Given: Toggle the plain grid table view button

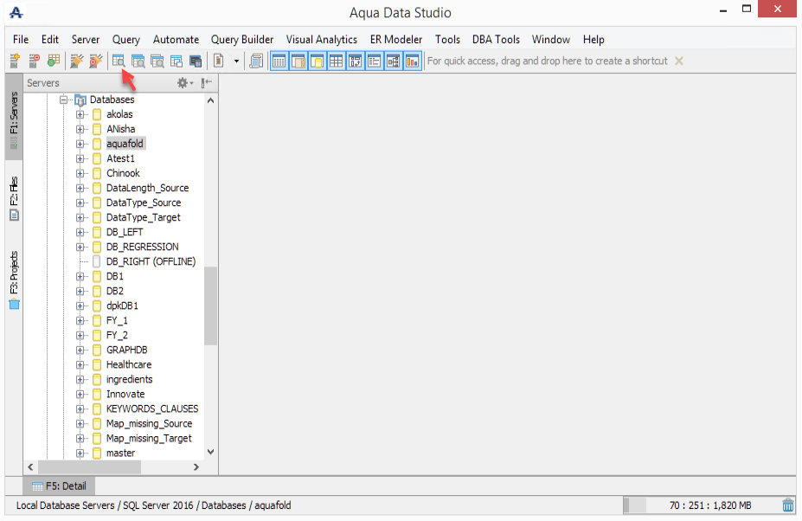Looking at the screenshot, I should tap(336, 61).
